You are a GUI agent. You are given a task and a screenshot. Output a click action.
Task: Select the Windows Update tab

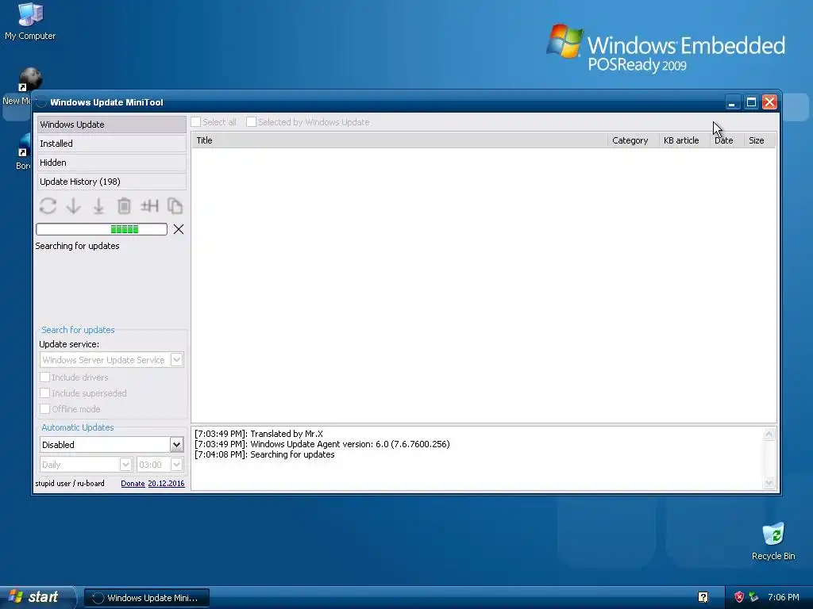[111, 124]
